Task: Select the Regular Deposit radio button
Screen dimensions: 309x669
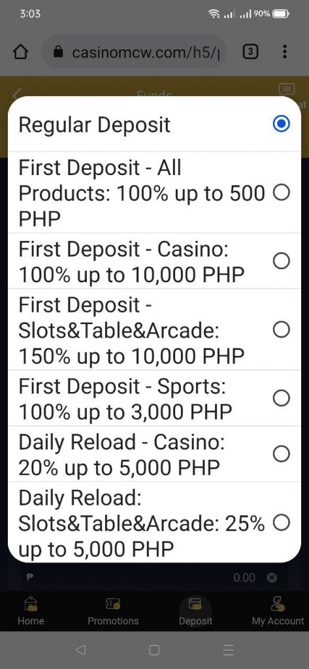Action: click(x=282, y=124)
